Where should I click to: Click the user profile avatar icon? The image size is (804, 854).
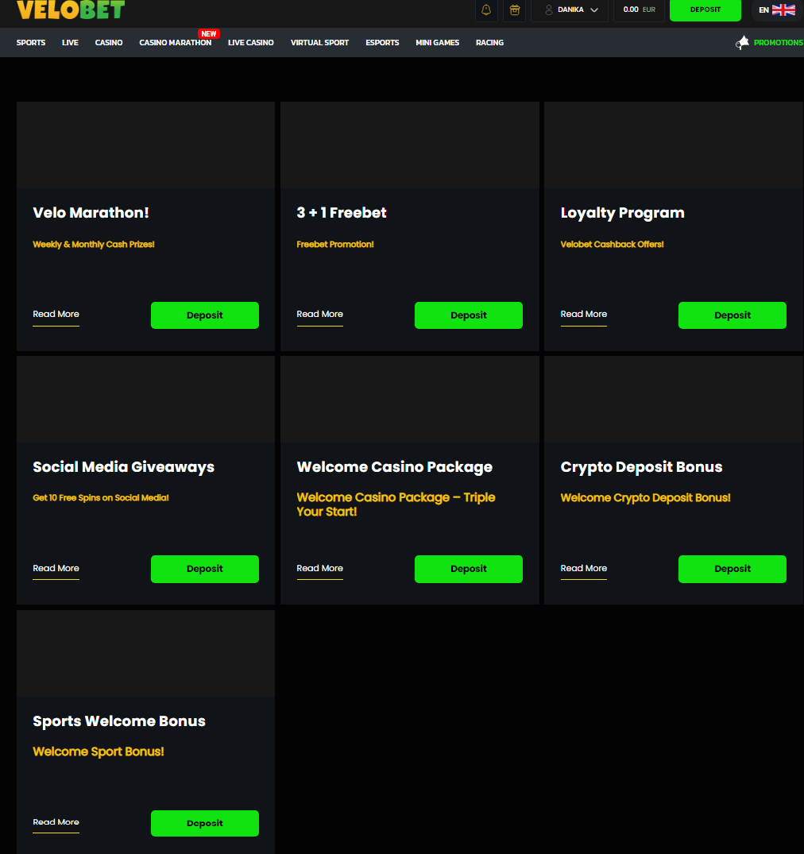[x=549, y=10]
